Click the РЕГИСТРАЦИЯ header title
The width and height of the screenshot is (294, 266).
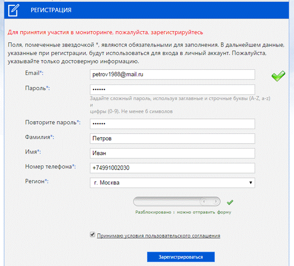tap(51, 10)
